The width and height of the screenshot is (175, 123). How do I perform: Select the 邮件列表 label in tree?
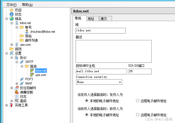[x=31, y=40]
